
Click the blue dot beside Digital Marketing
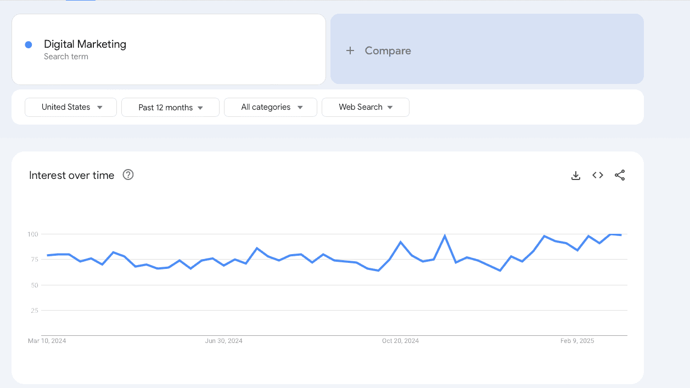(x=29, y=45)
